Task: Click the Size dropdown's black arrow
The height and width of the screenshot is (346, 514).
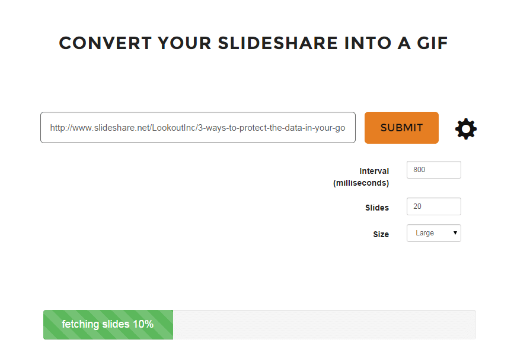Action: (x=455, y=233)
